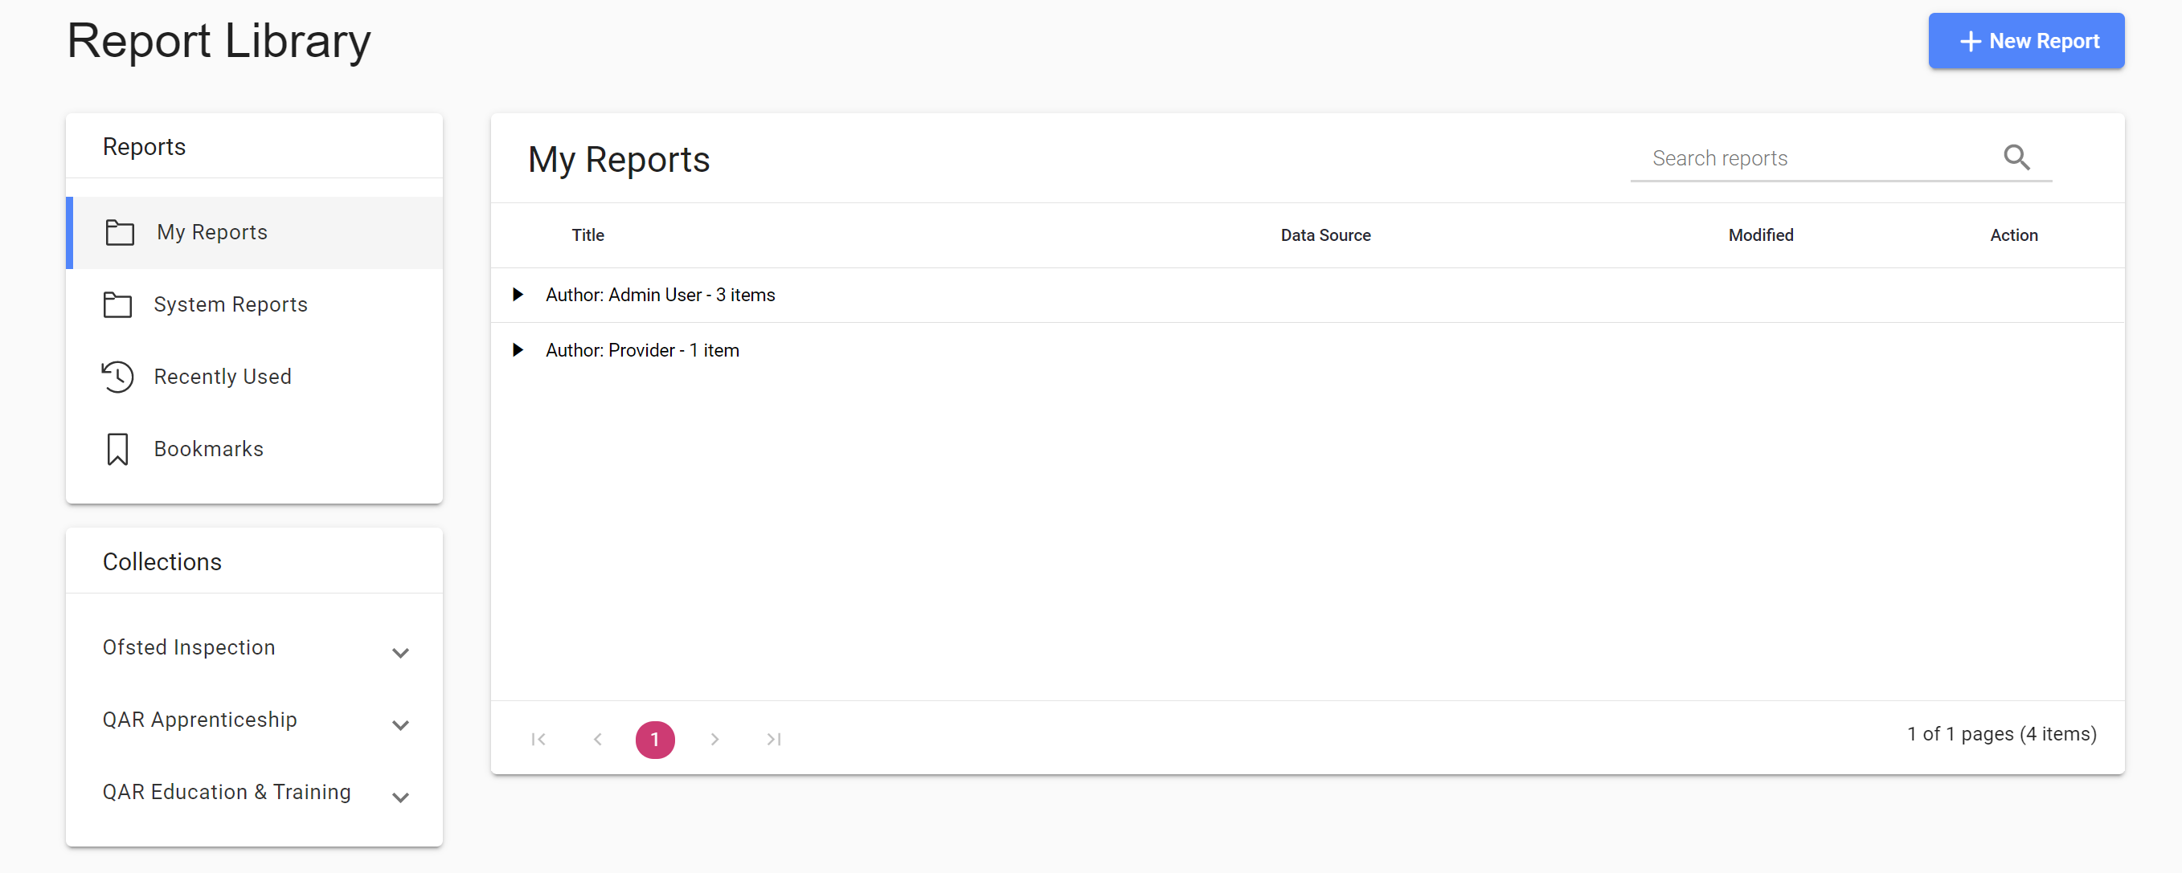This screenshot has width=2182, height=873.
Task: Open System Reports in sidebar
Action: [x=231, y=305]
